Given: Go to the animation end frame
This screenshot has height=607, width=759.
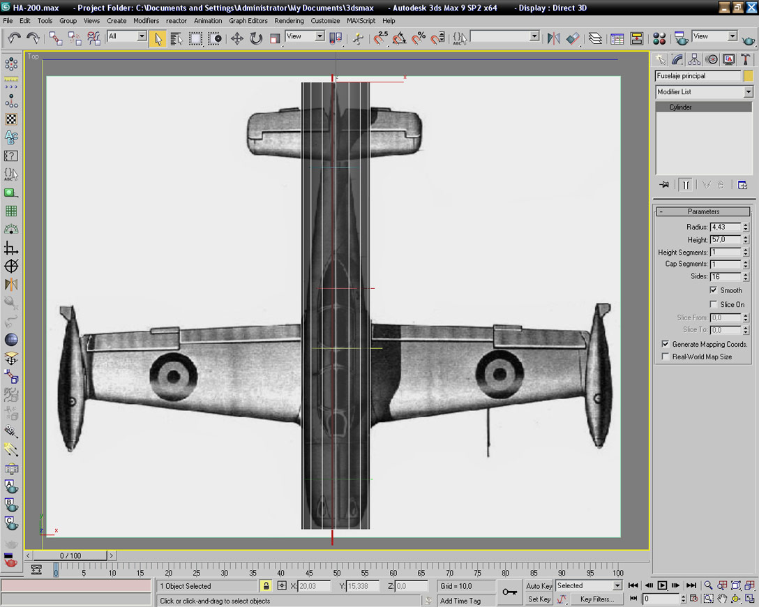Looking at the screenshot, I should 691,585.
